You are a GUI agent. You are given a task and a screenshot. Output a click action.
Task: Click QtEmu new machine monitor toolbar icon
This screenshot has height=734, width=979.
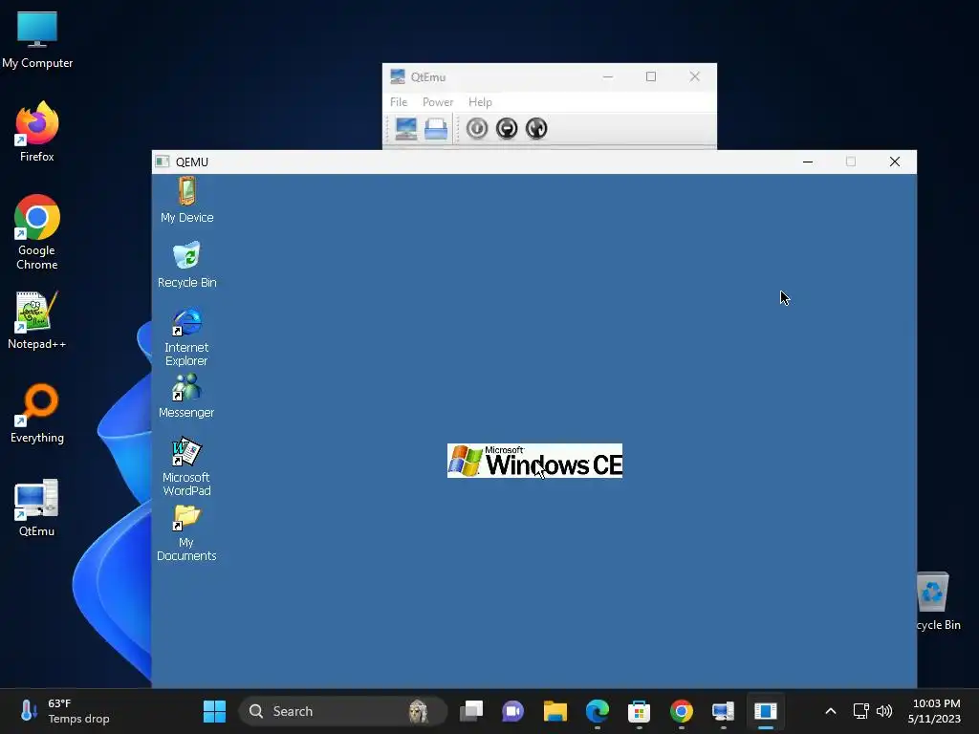[405, 129]
